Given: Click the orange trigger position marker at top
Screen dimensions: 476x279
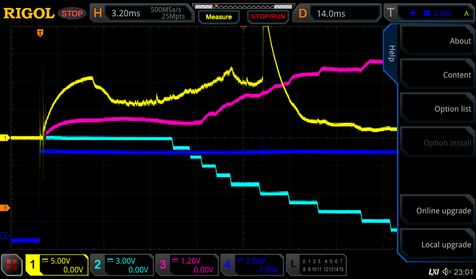Looking at the screenshot, I should [x=40, y=33].
